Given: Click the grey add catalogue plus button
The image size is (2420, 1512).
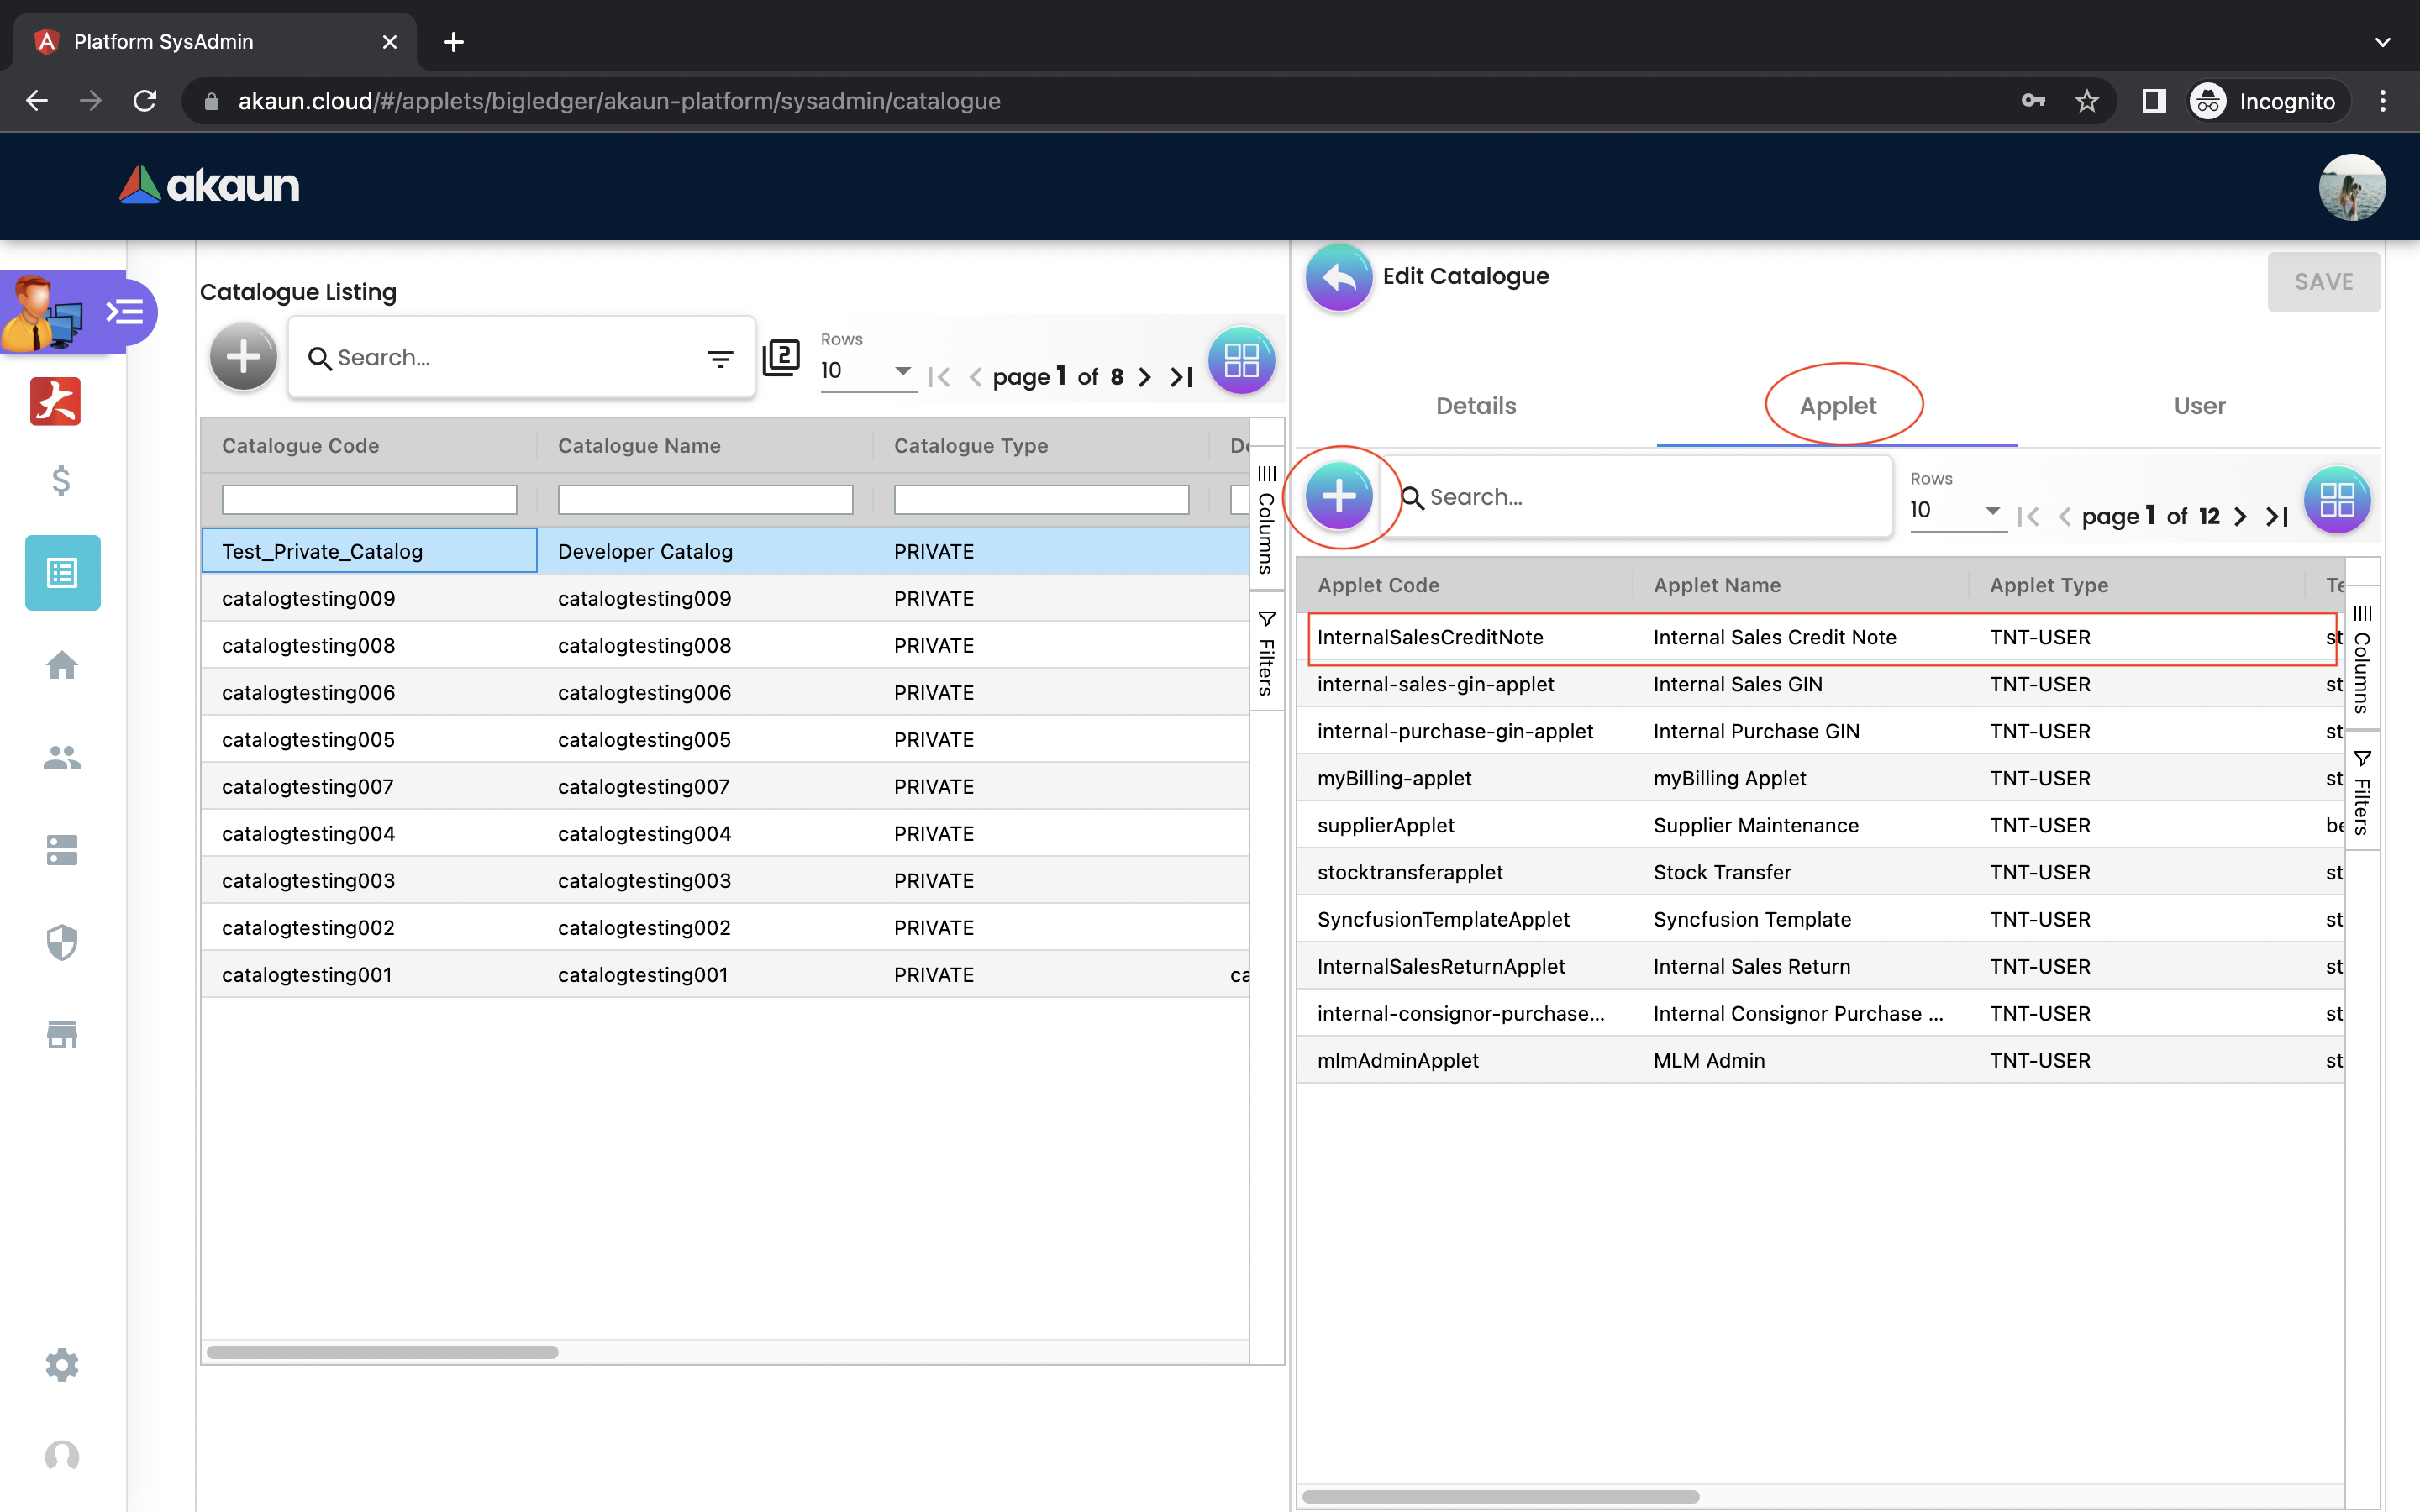Looking at the screenshot, I should 243,357.
